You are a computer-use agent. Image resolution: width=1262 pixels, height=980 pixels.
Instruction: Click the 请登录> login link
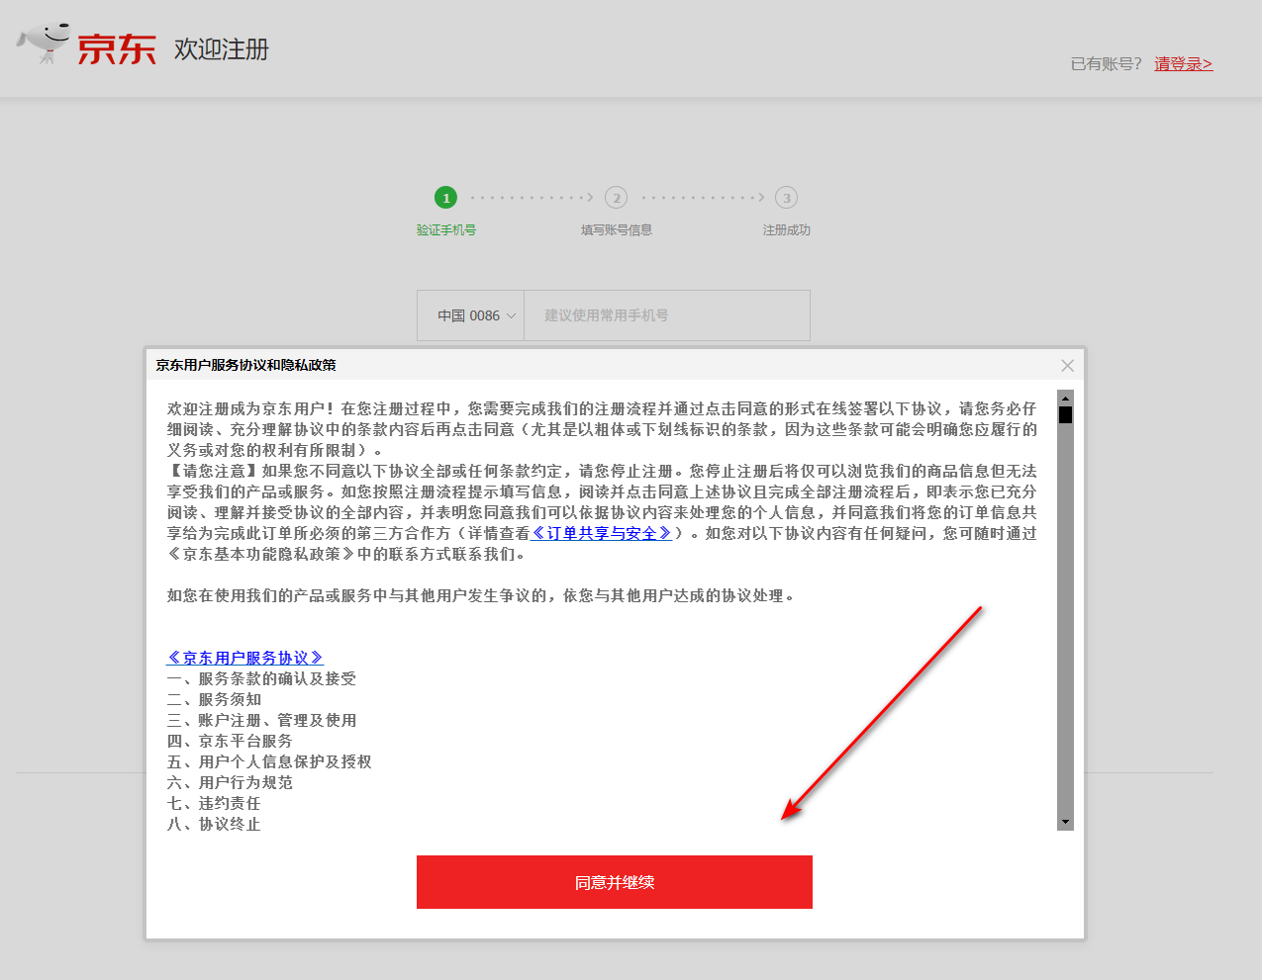pos(1183,63)
